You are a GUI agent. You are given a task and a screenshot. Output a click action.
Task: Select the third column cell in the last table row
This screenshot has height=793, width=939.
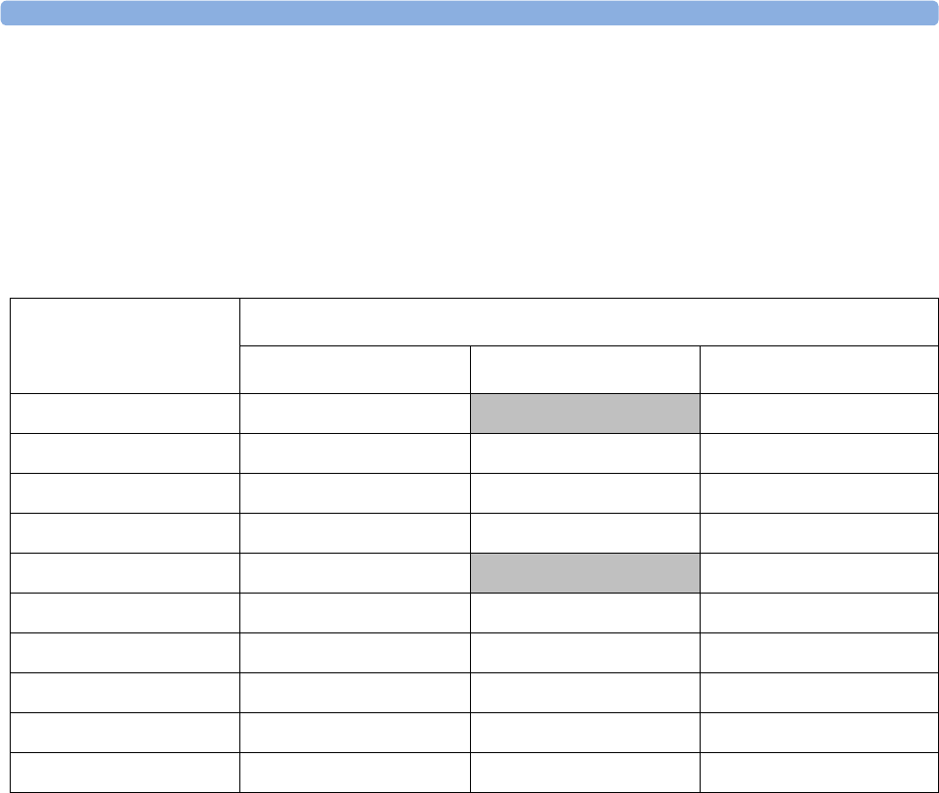point(585,773)
